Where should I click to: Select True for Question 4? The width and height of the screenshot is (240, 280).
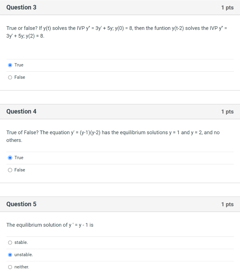(x=10, y=157)
